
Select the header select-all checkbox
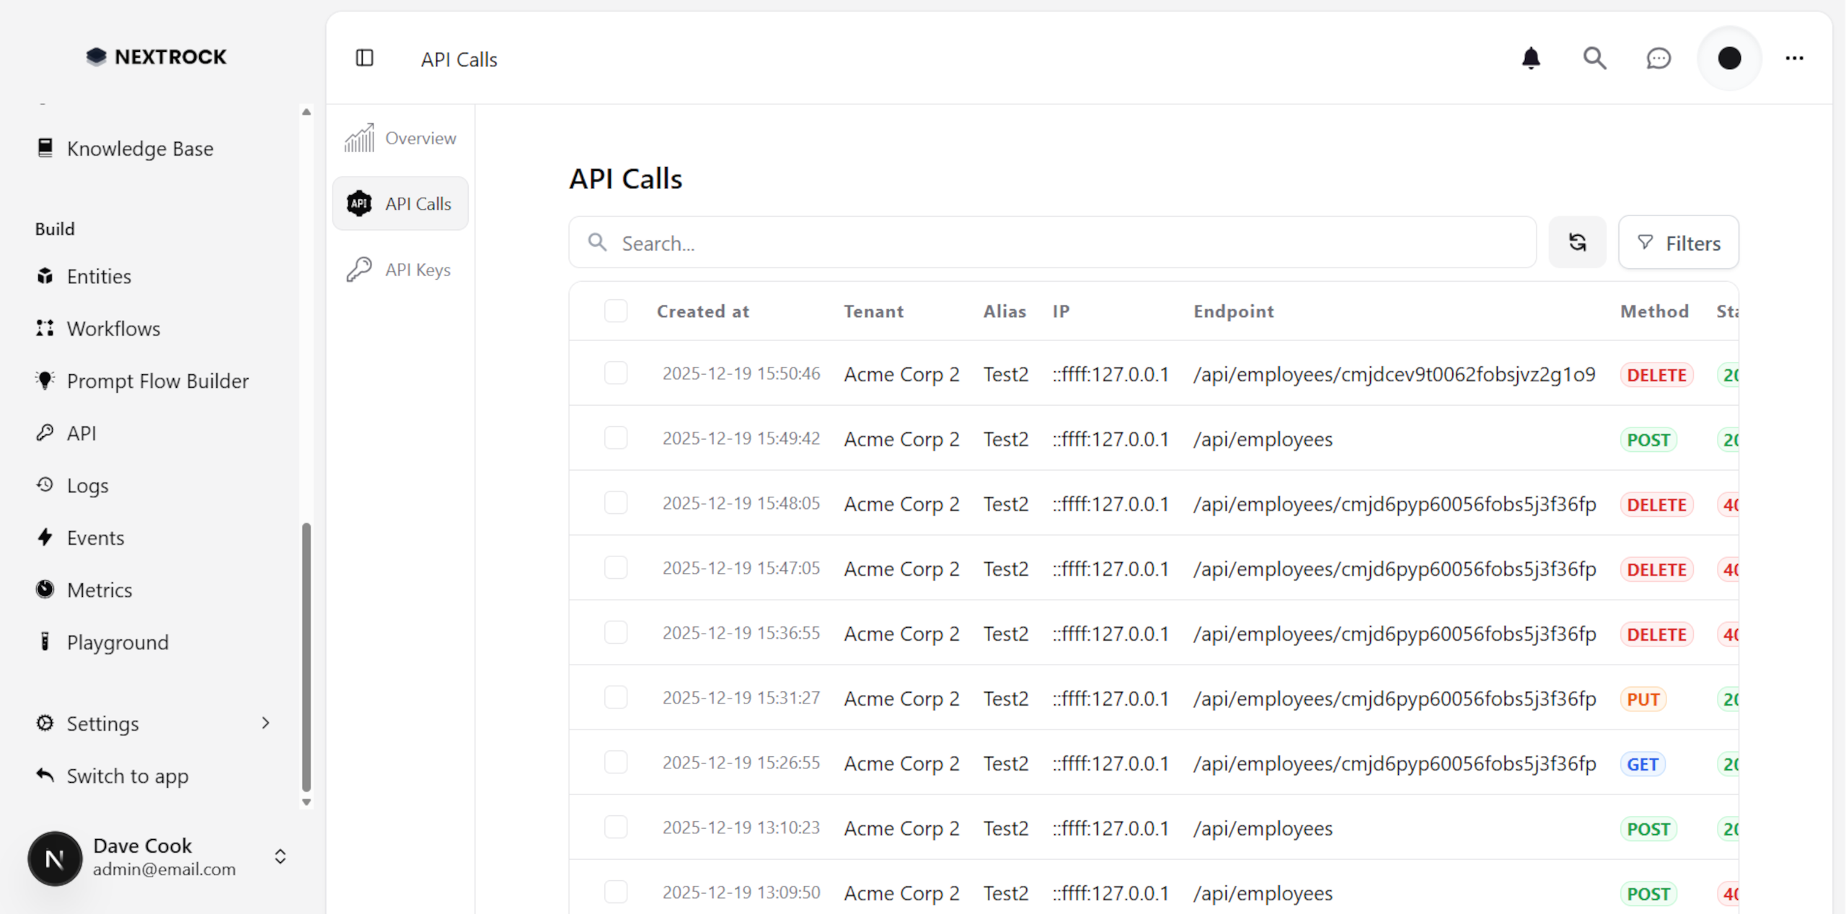click(x=616, y=311)
